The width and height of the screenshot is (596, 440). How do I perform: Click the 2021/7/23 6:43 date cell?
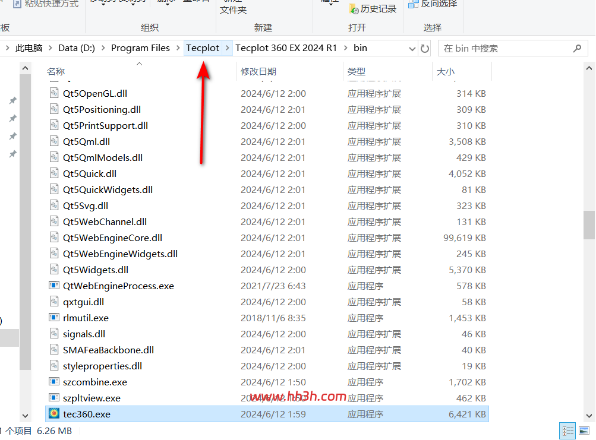coord(273,286)
